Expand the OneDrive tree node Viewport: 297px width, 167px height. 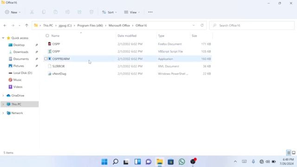(x=3, y=96)
